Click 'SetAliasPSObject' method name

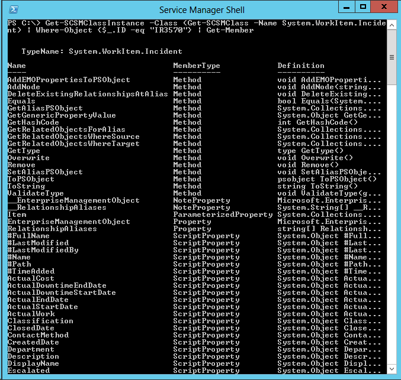[45, 172]
